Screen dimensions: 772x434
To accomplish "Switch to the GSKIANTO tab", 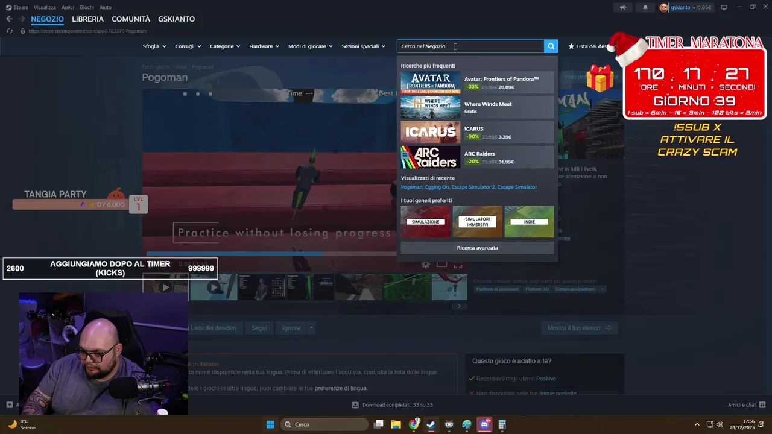I will pyautogui.click(x=177, y=19).
